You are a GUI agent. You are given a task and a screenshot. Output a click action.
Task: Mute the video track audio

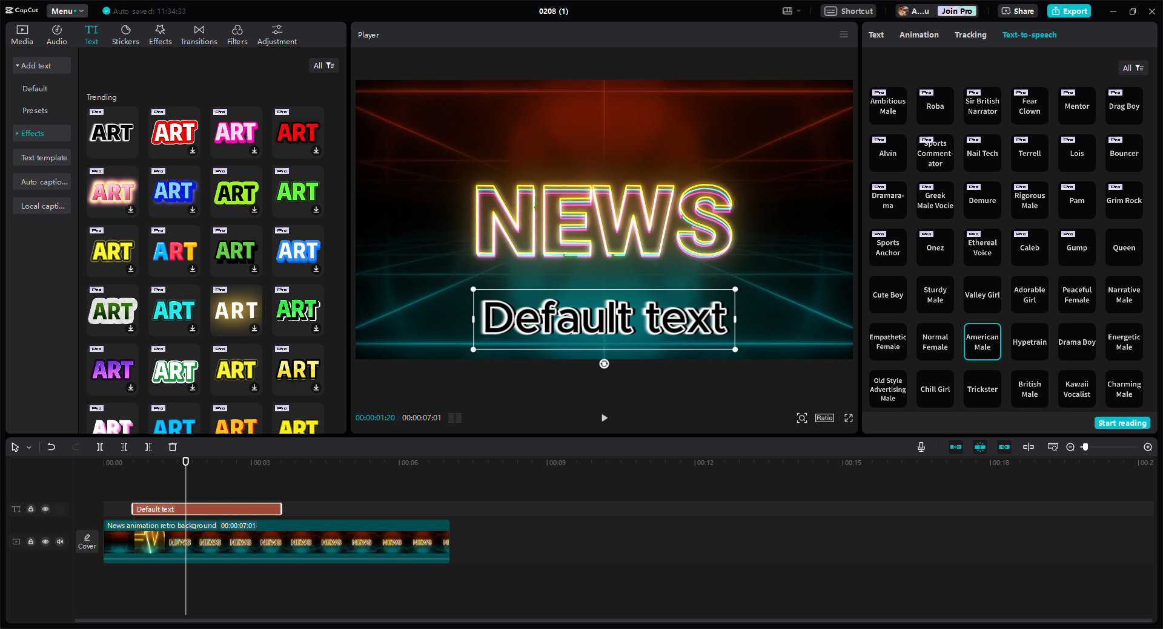tap(59, 541)
